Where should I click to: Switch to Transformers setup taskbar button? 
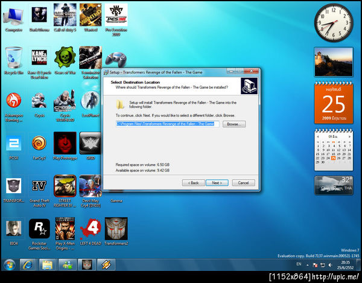pos(86,265)
